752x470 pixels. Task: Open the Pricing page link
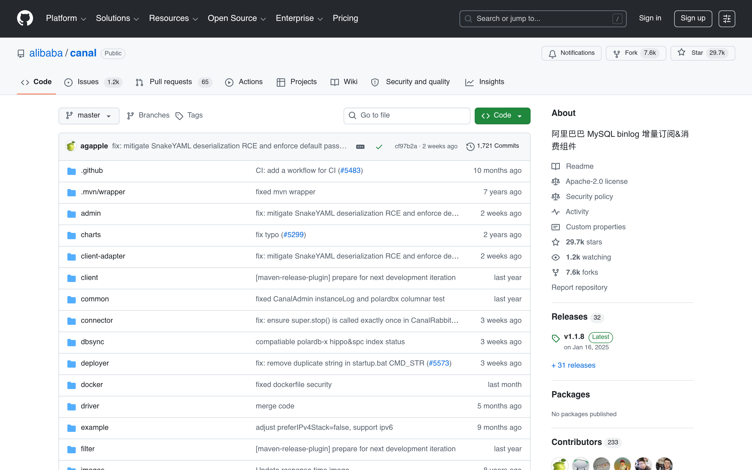(x=345, y=18)
